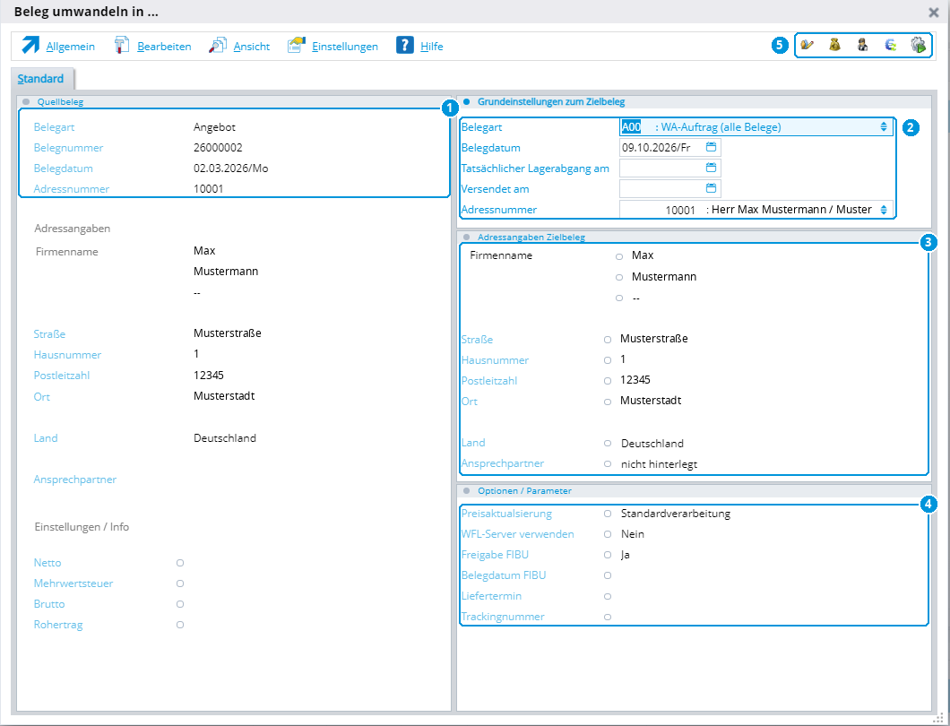Click the Trackingnummer label
Image resolution: width=950 pixels, height=726 pixels.
503,617
